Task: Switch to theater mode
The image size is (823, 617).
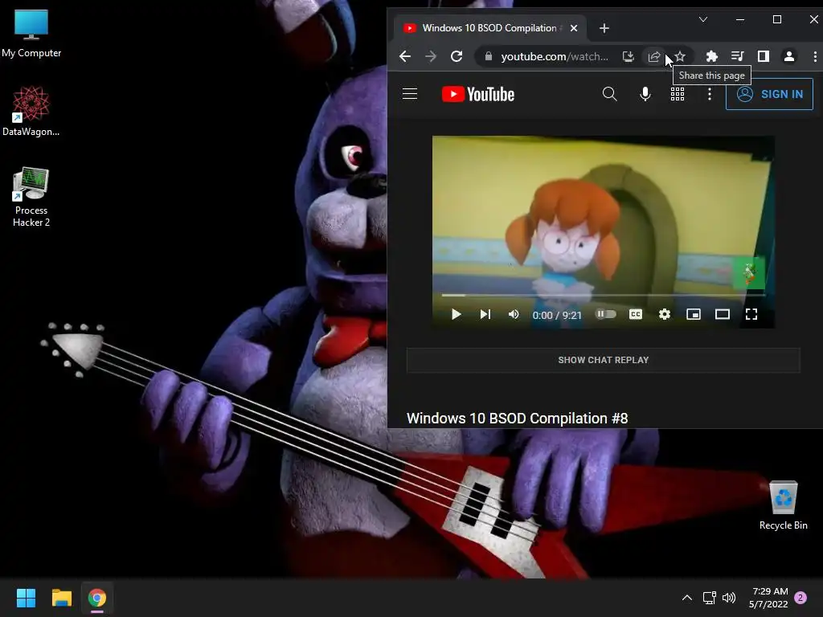Action: [723, 314]
